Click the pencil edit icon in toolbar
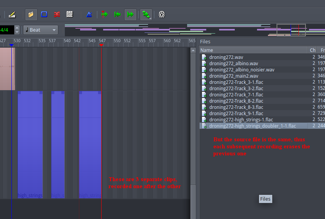325x219 pixels. (12, 14)
